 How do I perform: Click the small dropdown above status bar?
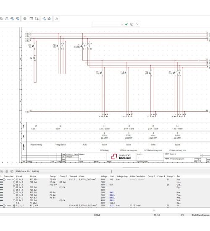(x=154, y=210)
